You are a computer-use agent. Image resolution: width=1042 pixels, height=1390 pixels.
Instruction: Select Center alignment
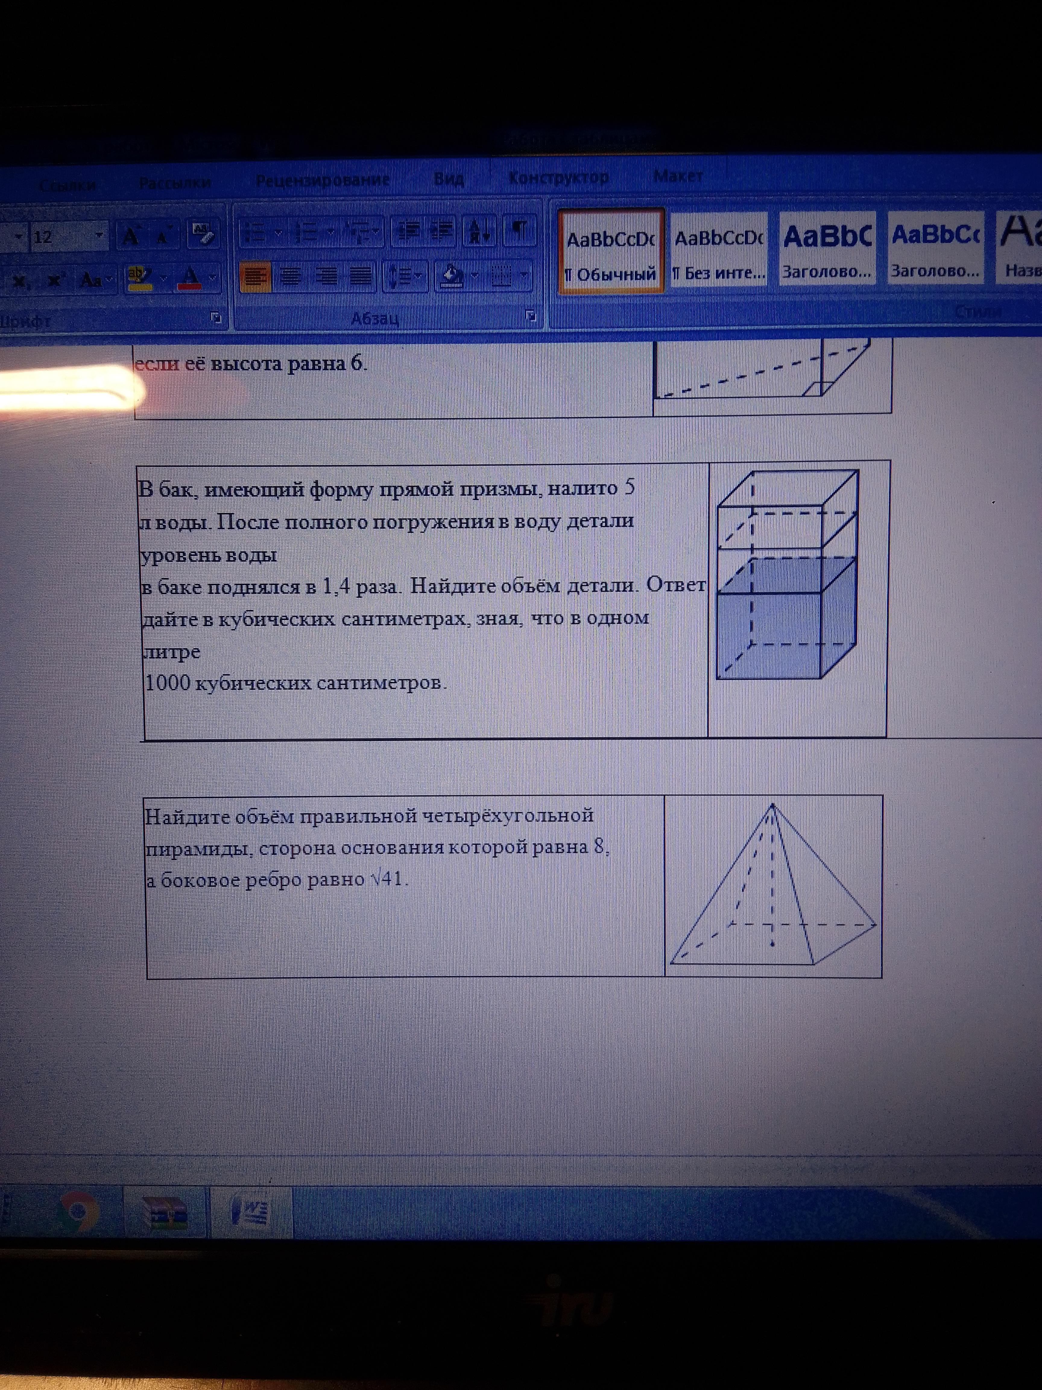(291, 277)
